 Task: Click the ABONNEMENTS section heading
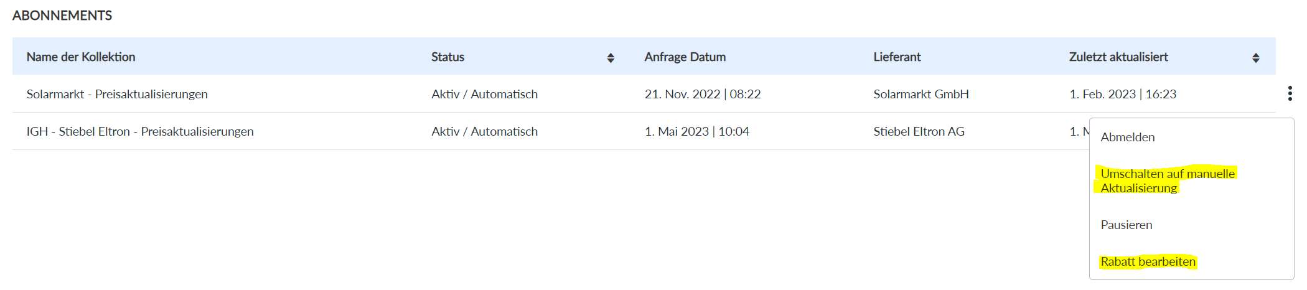pyautogui.click(x=62, y=16)
